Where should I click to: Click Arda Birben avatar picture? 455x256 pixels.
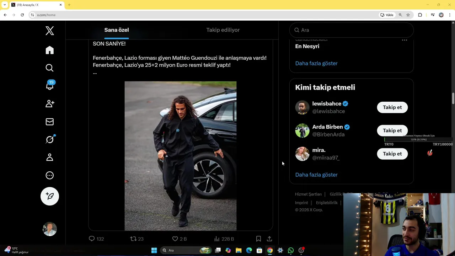(x=302, y=130)
